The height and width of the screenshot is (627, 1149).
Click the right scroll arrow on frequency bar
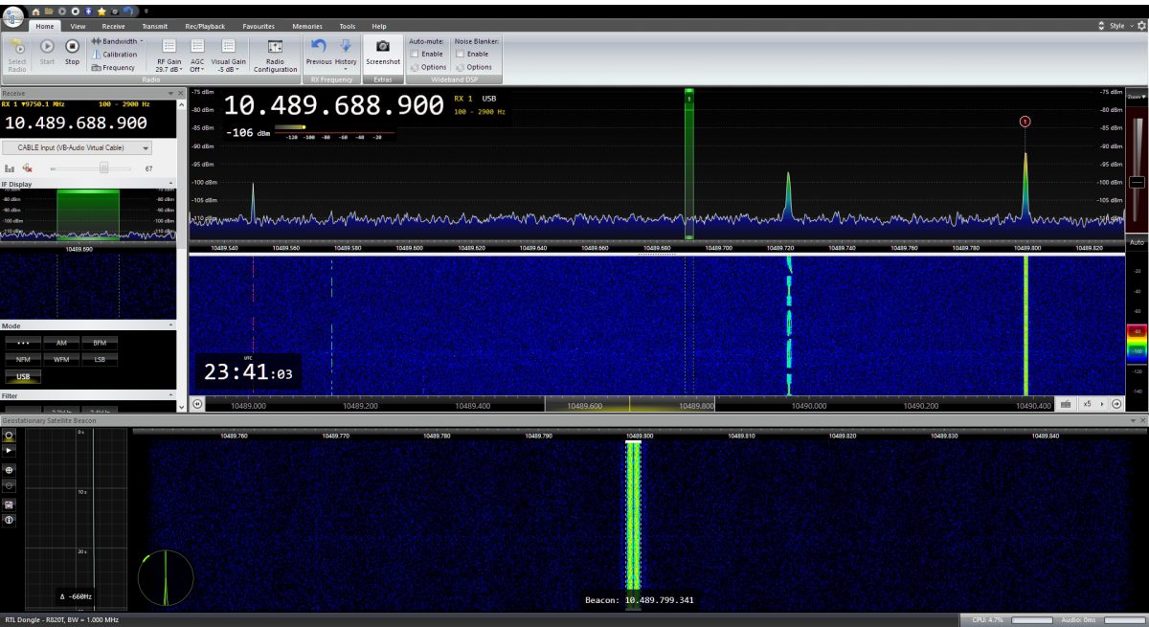pyautogui.click(x=1116, y=404)
